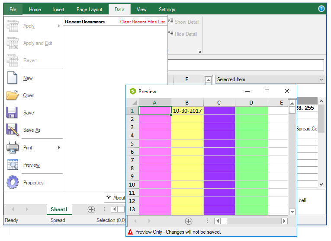Click the Save floppy disk icon
Image resolution: width=331 pixels, height=241 pixels.
click(x=12, y=112)
